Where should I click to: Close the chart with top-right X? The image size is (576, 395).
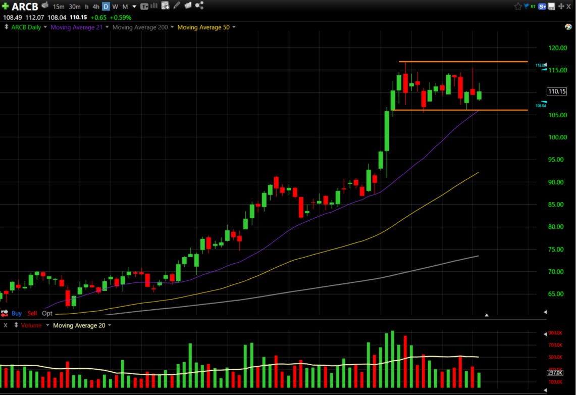(568, 6)
